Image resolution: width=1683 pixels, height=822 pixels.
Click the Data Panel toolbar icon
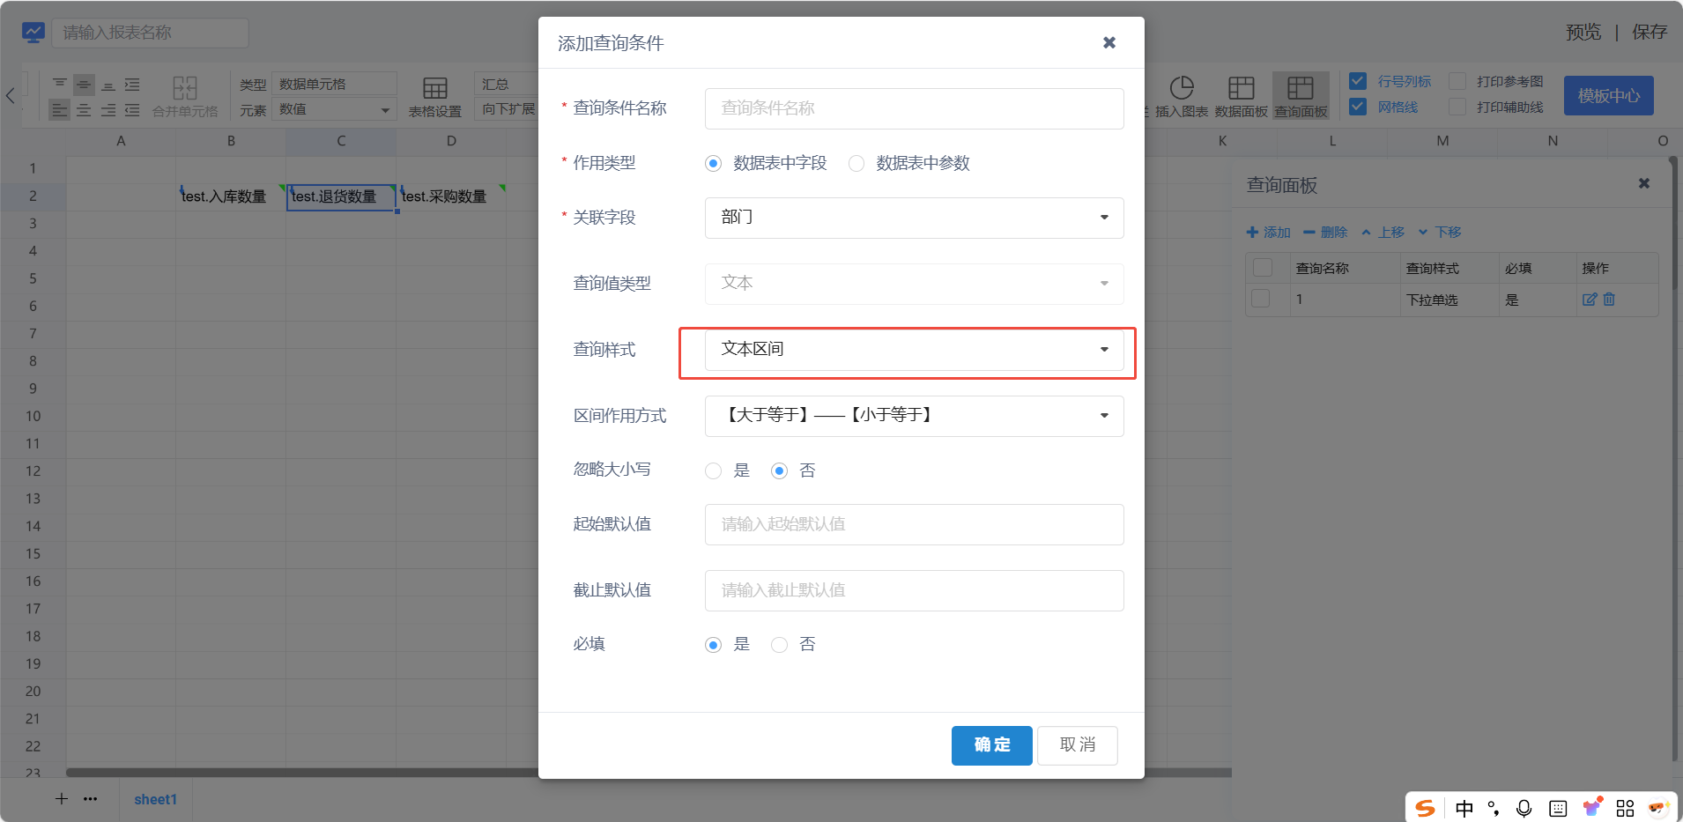point(1241,95)
